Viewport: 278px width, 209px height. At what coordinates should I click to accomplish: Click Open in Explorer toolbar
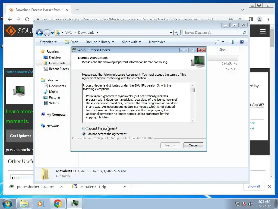tap(71, 42)
